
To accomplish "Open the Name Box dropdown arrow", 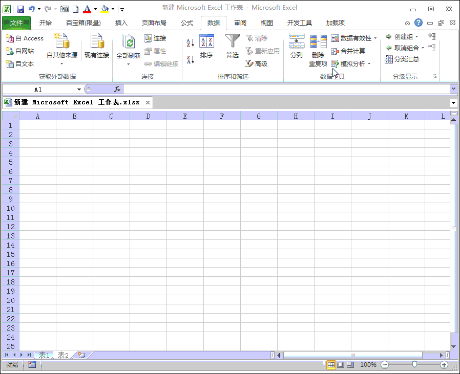I will click(x=79, y=90).
